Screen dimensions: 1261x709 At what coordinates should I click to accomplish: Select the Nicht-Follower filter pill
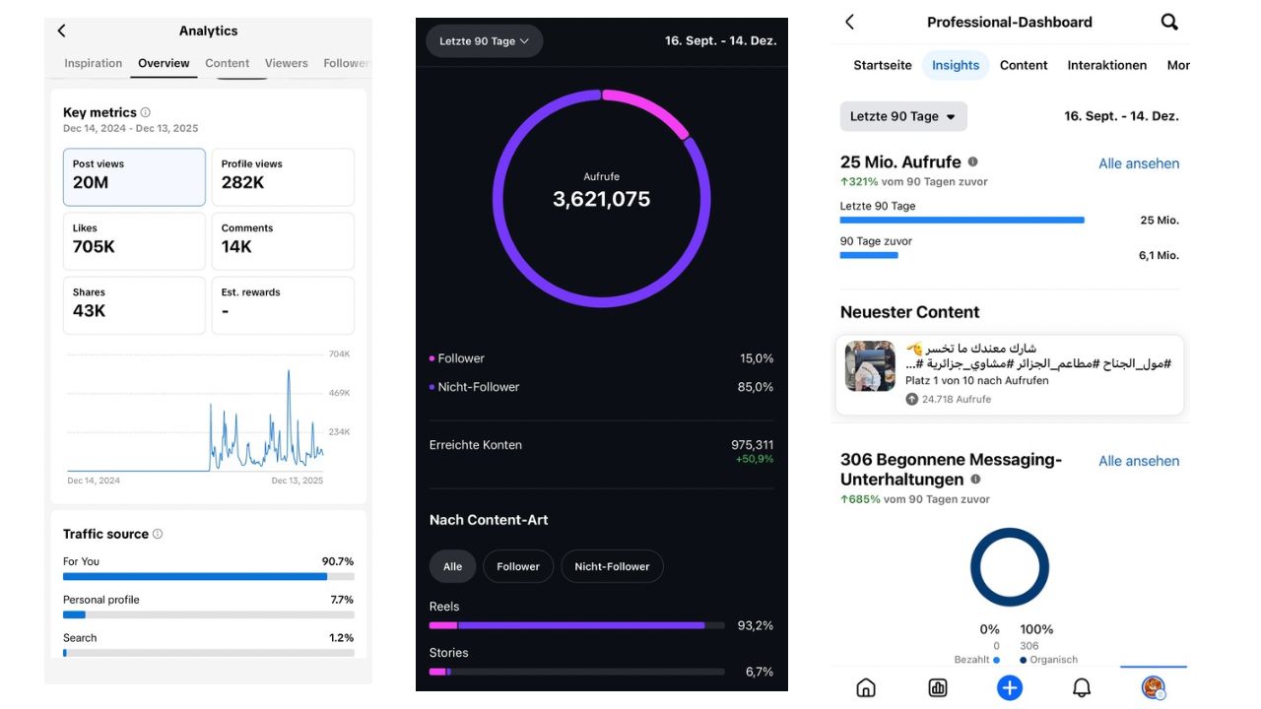(612, 566)
